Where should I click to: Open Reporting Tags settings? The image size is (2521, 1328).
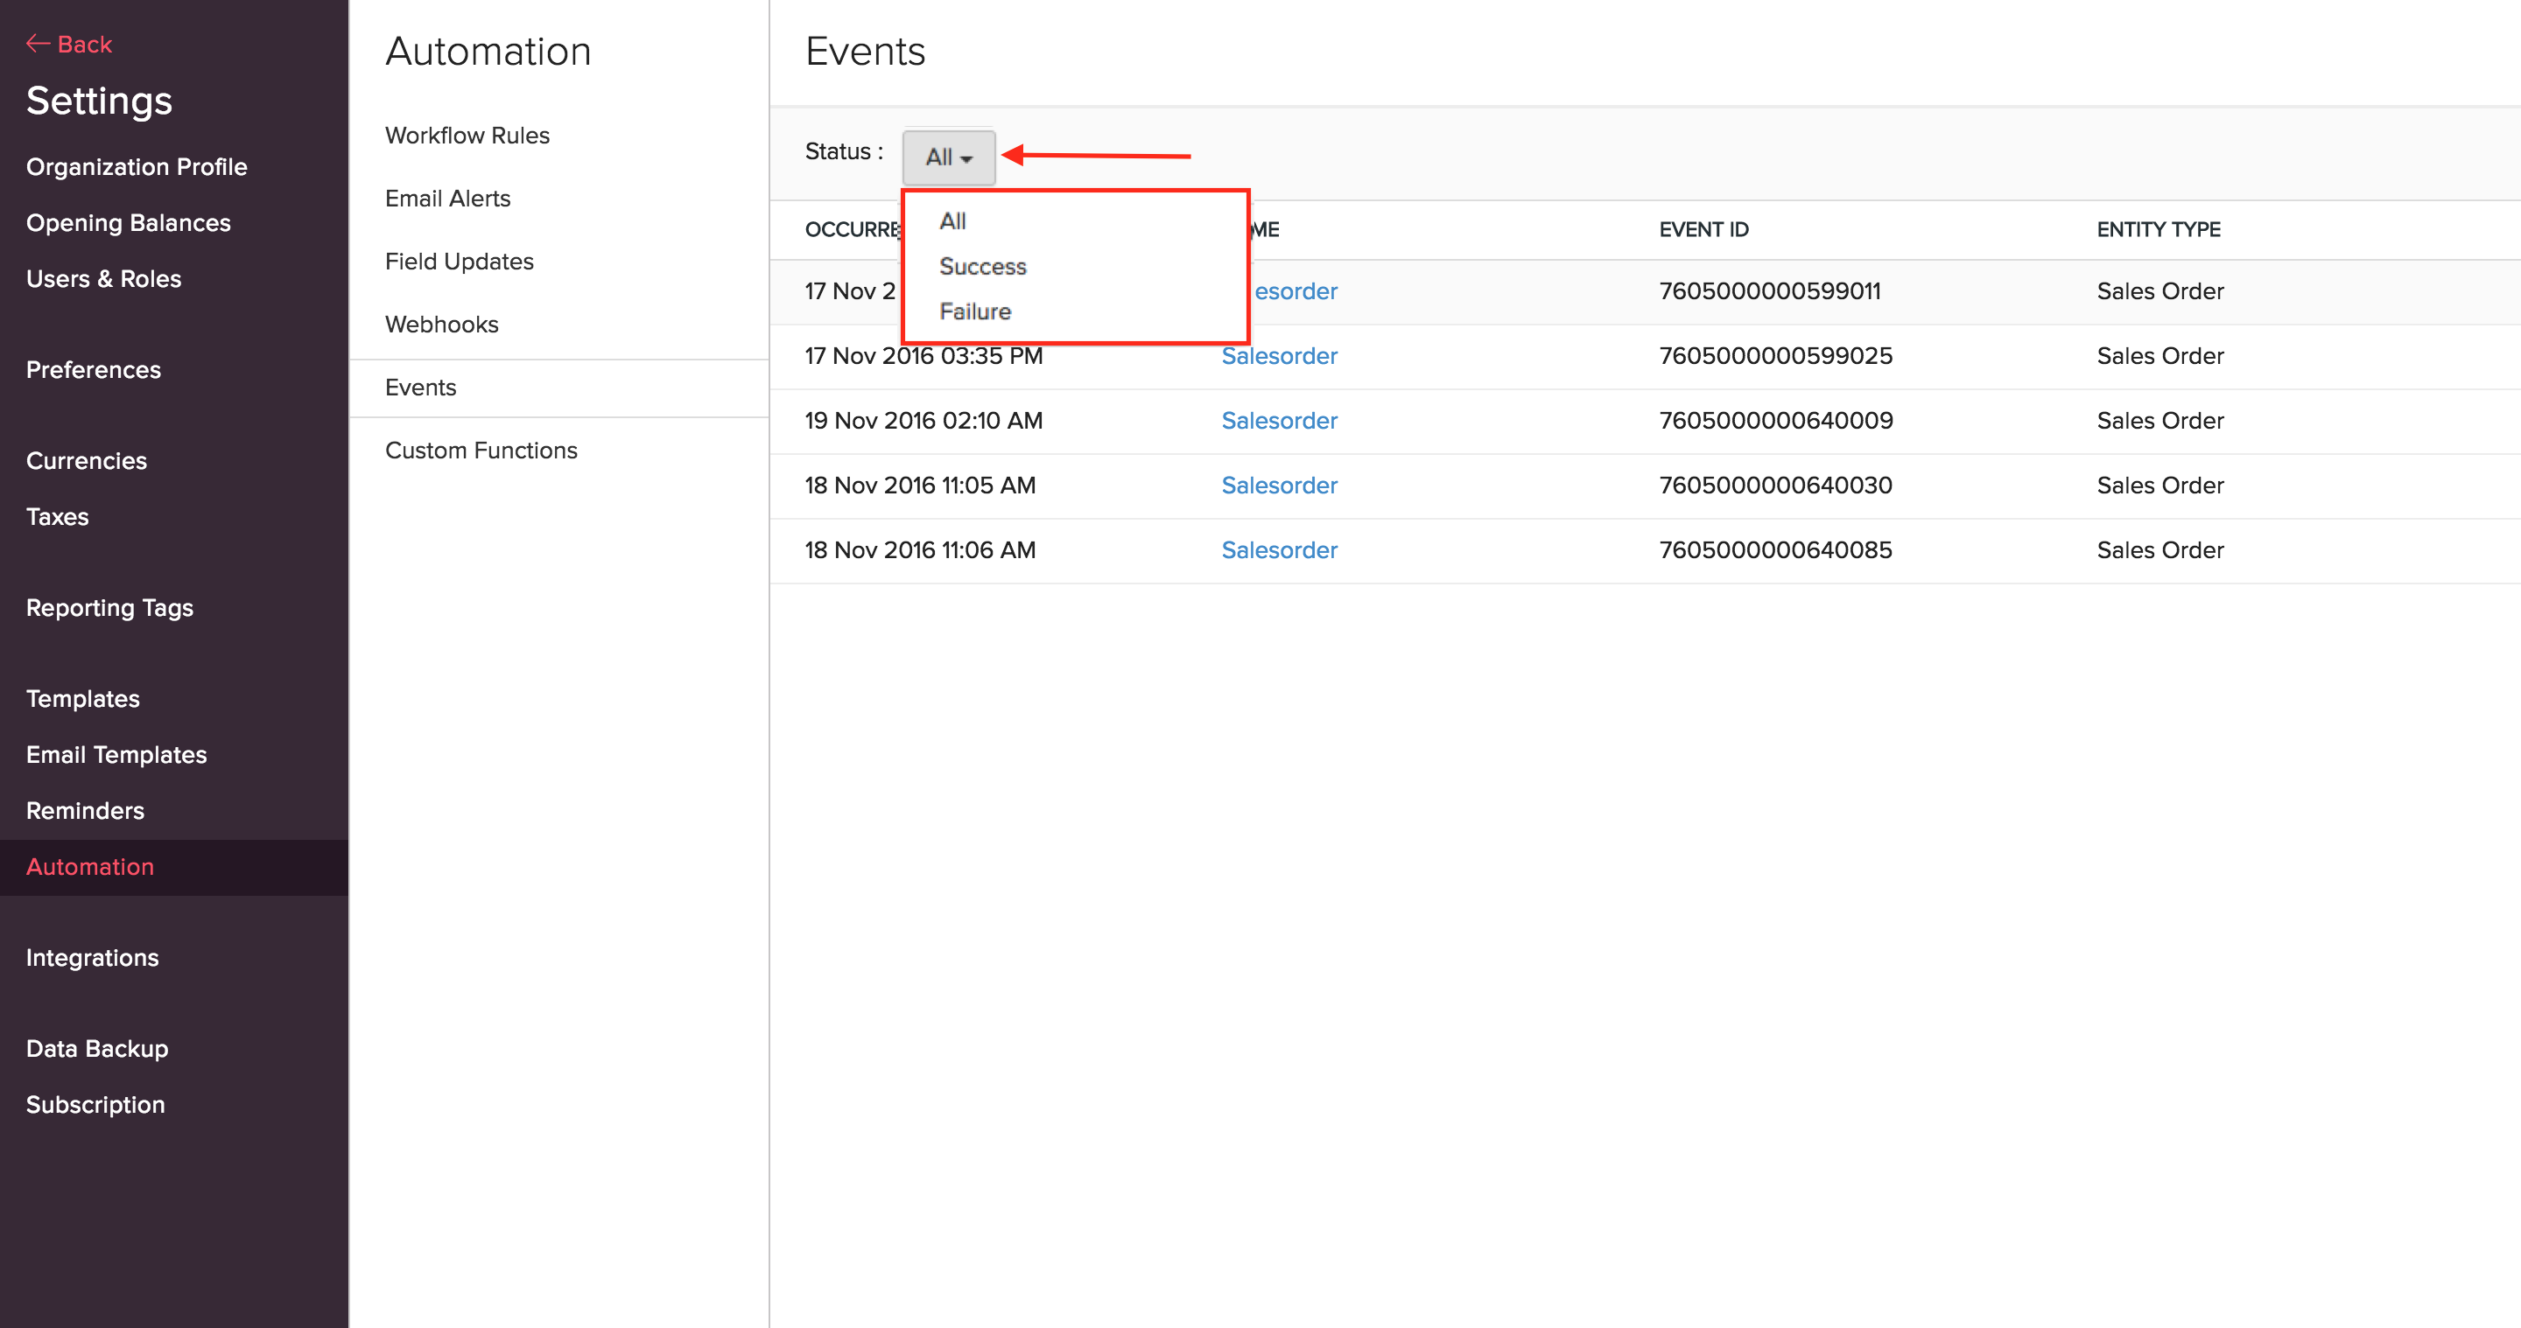pos(109,607)
